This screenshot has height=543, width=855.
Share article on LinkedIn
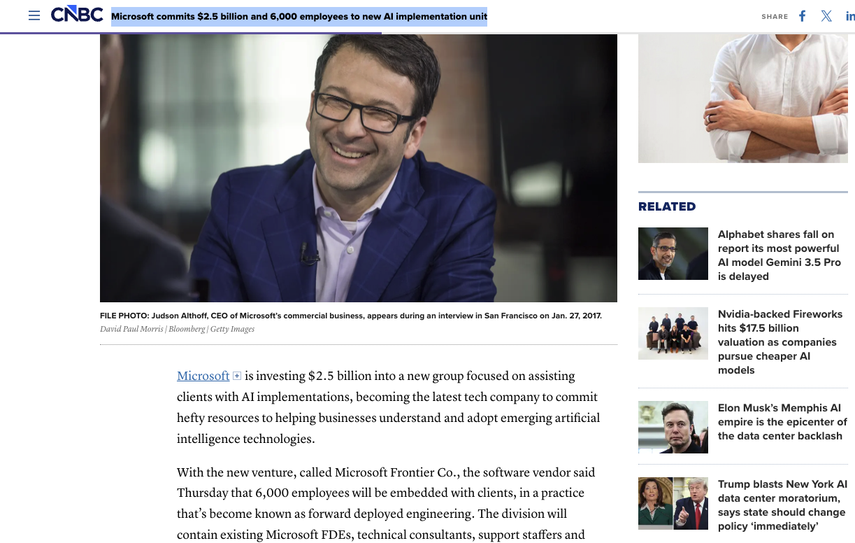[x=850, y=16]
